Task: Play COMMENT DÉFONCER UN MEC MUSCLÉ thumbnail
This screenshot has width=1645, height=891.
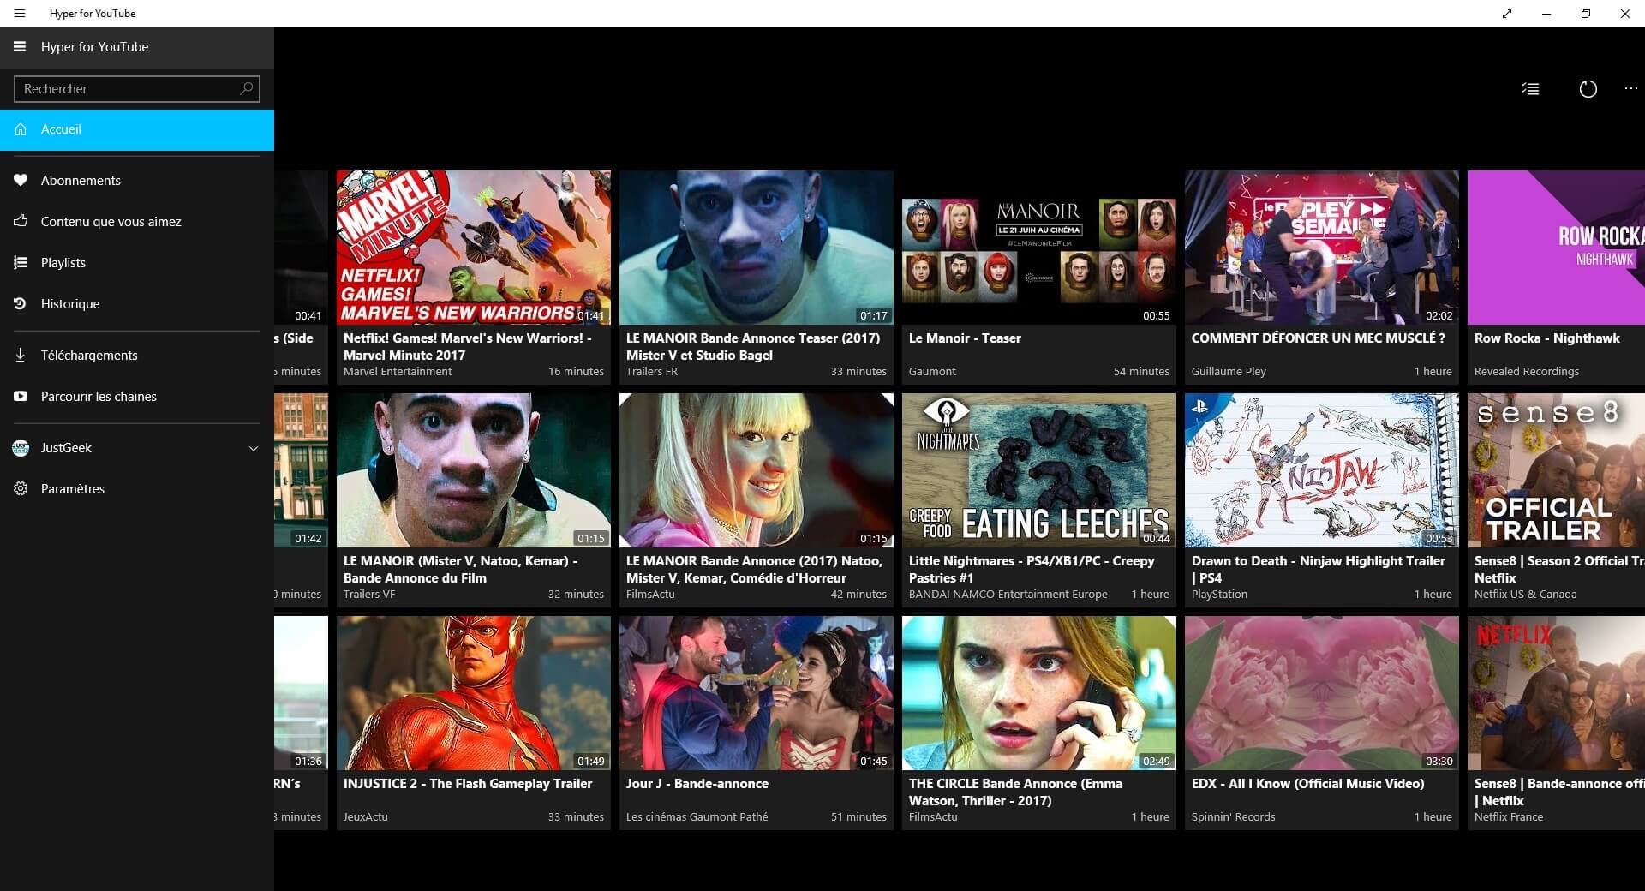Action: [x=1322, y=248]
